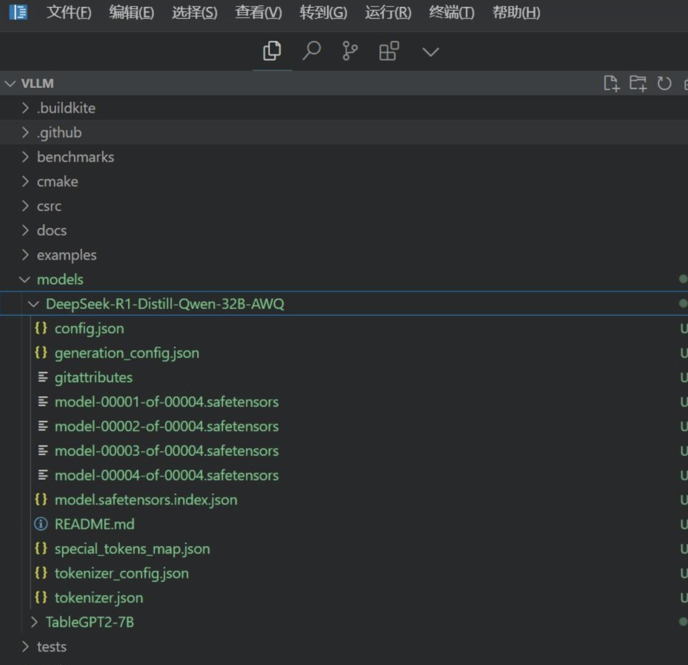
Task: Open the 转到(G) menu
Action: (x=324, y=13)
